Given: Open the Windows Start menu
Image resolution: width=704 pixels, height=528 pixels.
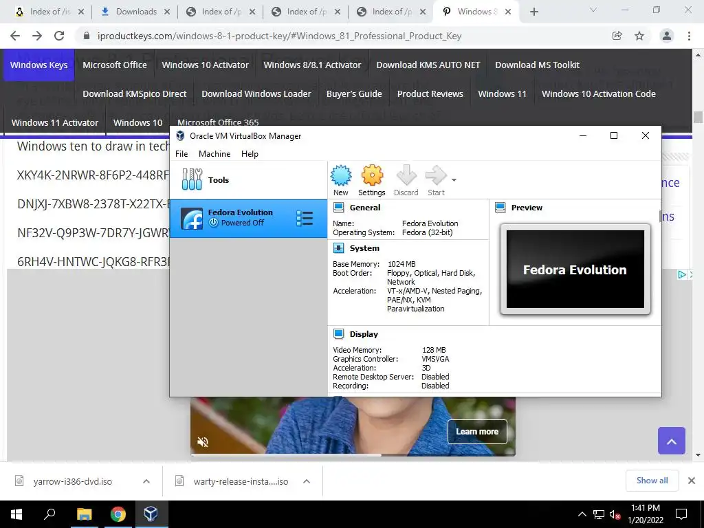Looking at the screenshot, I should pos(16,514).
